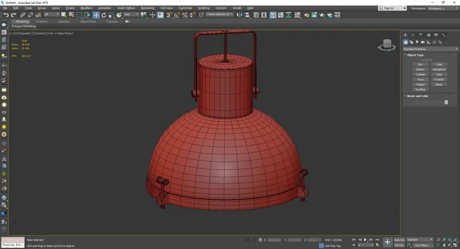Click the Undo arrow icon

click(6, 15)
